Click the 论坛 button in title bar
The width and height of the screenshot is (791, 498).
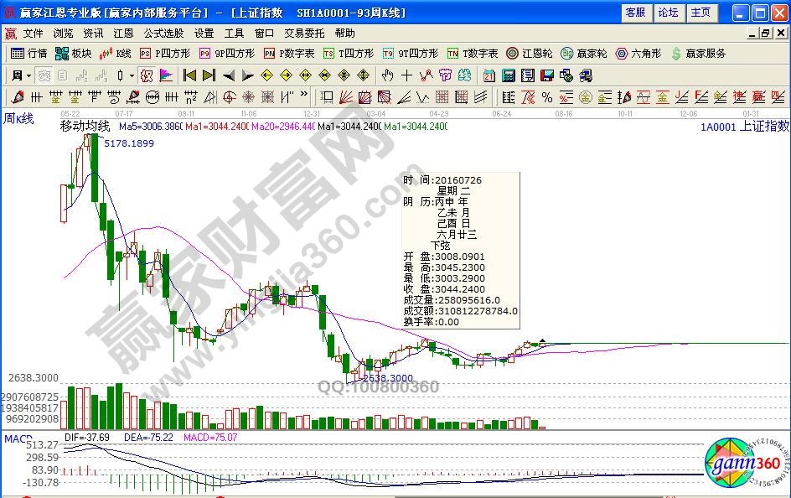(x=668, y=13)
